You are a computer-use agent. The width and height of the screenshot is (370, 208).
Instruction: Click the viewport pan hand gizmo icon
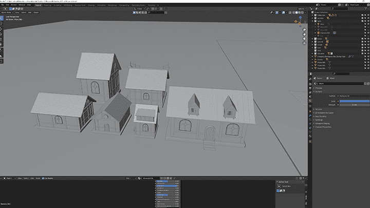tap(304, 34)
